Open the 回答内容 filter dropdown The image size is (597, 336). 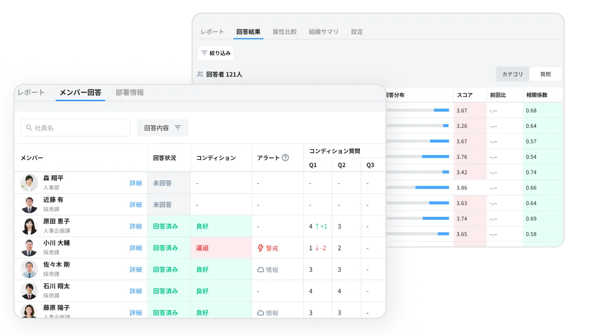coord(162,128)
